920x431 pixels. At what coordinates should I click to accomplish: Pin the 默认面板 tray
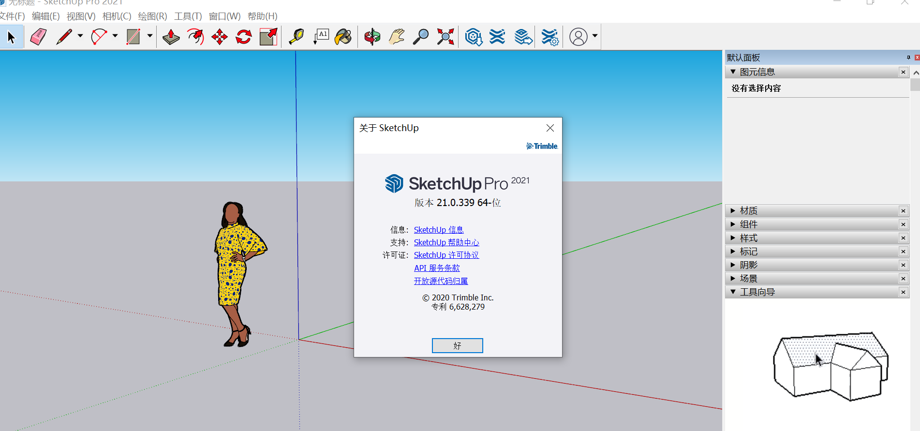(x=908, y=58)
